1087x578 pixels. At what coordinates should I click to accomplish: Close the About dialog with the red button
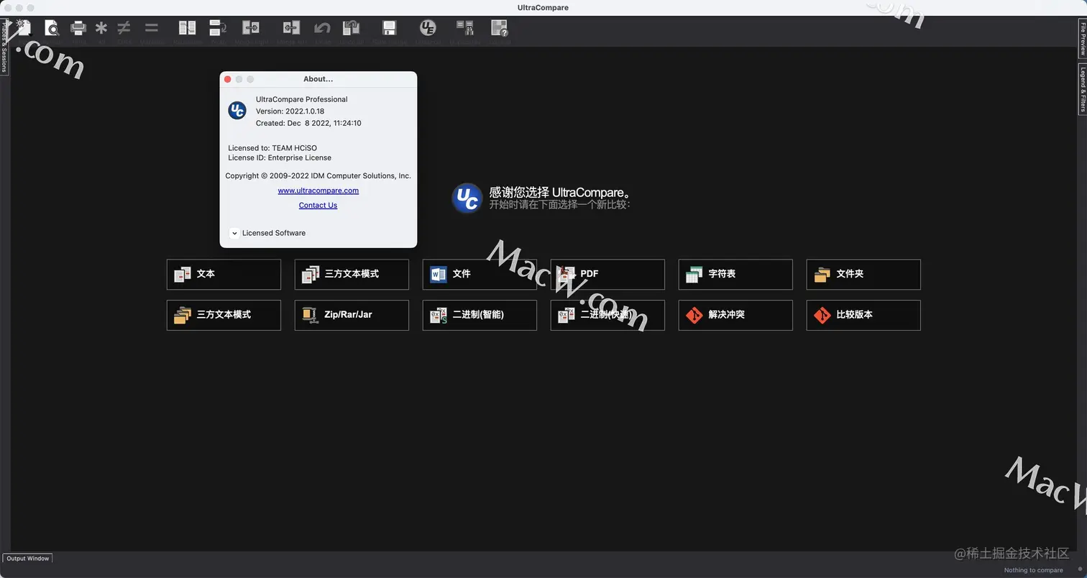[228, 79]
